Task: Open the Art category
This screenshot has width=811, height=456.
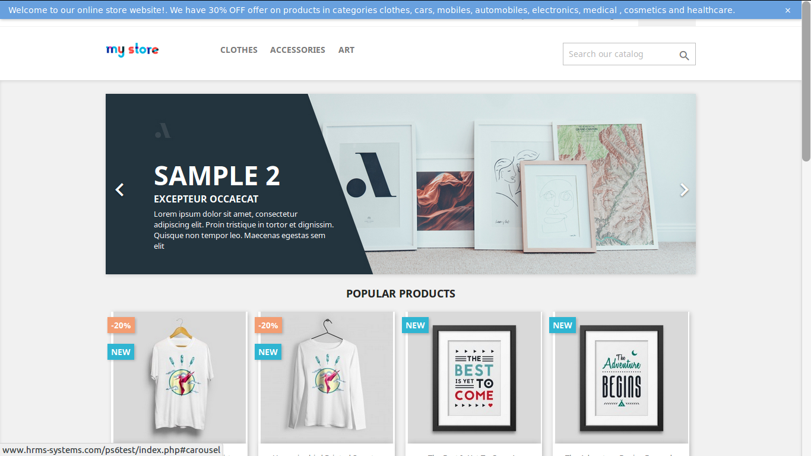Action: point(346,50)
